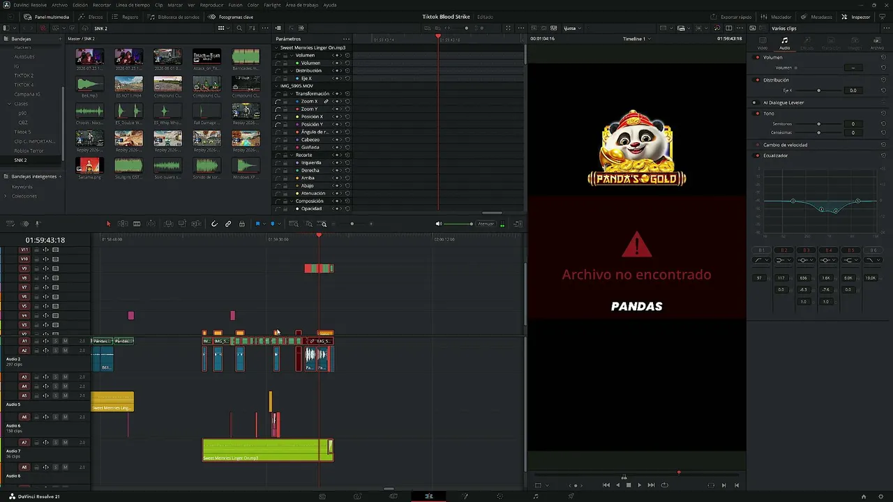Adjust the monitor volume slider above timeline

coord(458,224)
